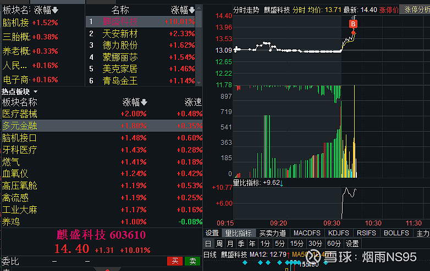Select the 日 daily period
430x271 pixels.
tap(208, 244)
